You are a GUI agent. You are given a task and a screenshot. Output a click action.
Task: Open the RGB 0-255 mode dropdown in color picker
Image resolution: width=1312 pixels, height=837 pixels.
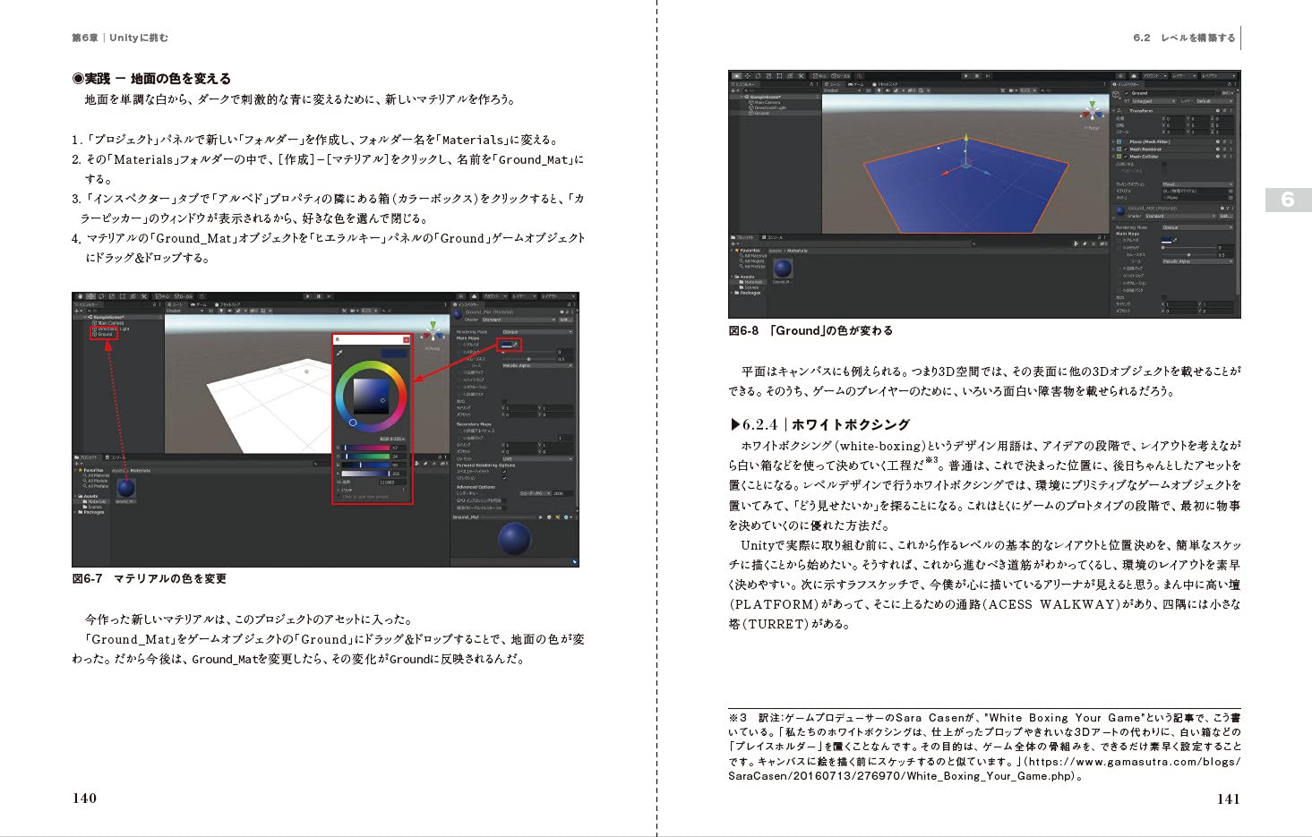[392, 439]
